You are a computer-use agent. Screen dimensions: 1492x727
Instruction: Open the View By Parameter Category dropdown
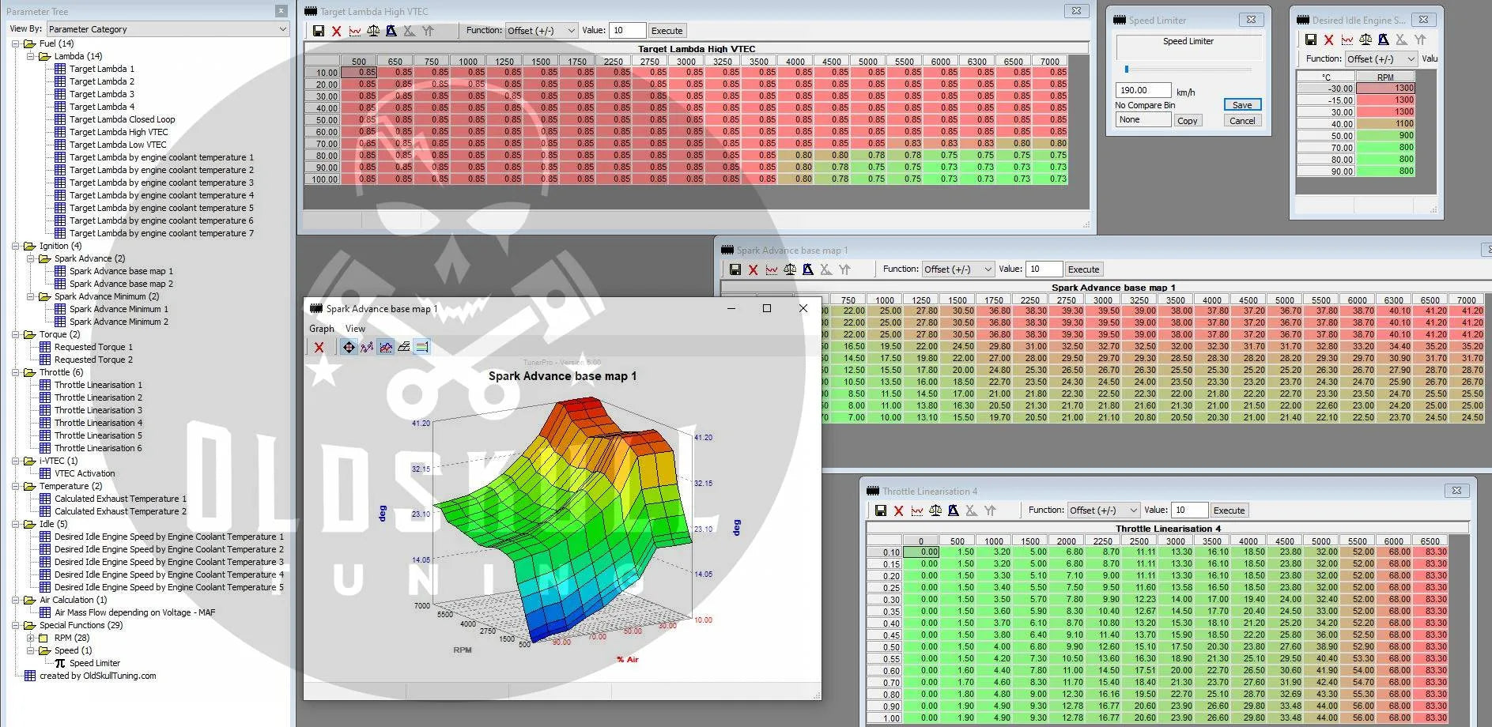[167, 29]
